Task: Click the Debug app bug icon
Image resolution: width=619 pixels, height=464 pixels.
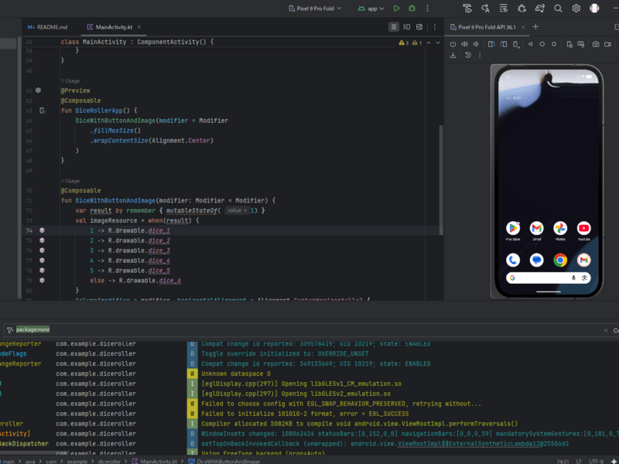Action: point(412,9)
